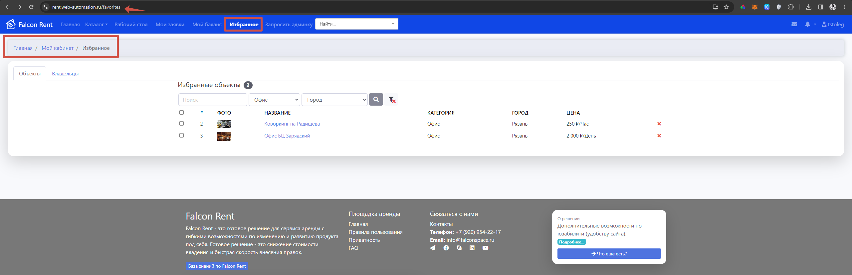
Task: Reset filters with the funnel icon
Action: pyautogui.click(x=392, y=100)
